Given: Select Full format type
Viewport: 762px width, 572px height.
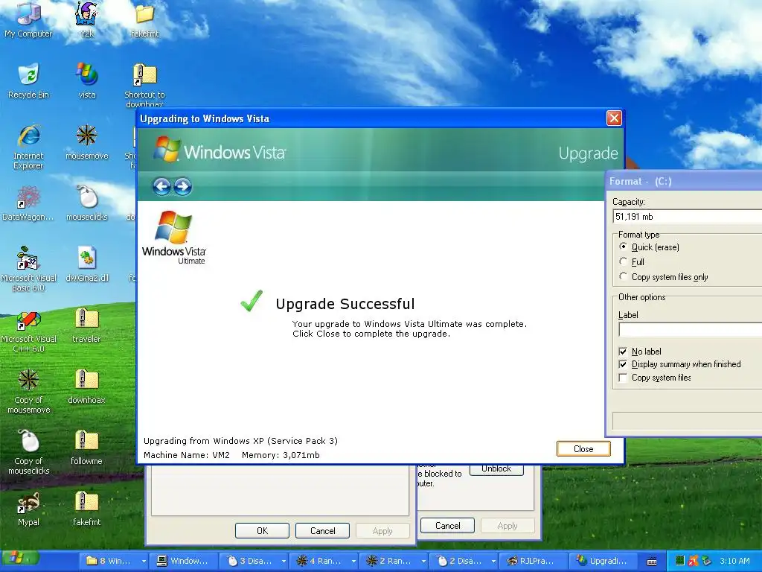Looking at the screenshot, I should [x=623, y=261].
